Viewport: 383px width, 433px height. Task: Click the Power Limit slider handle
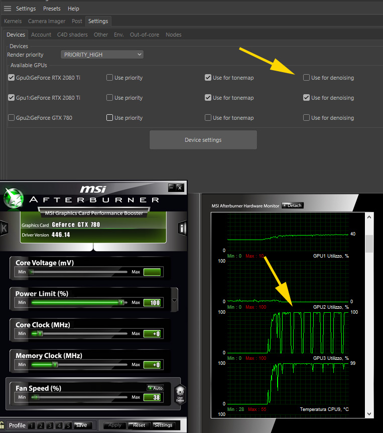[121, 302]
